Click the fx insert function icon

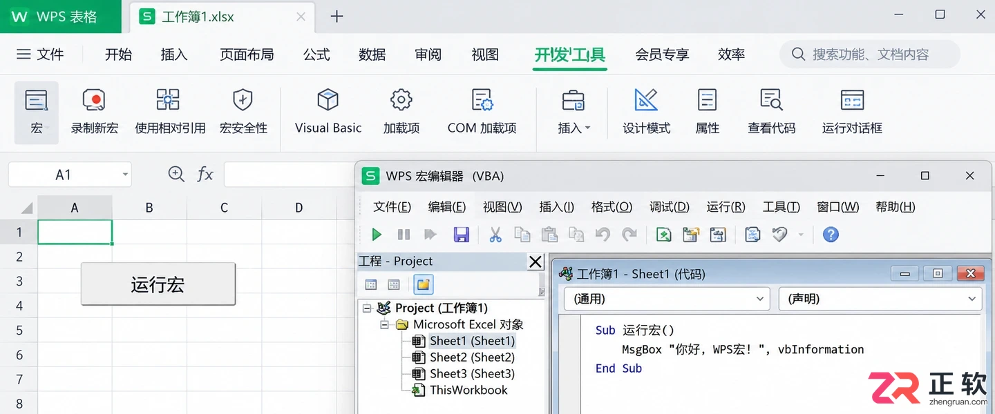[205, 175]
